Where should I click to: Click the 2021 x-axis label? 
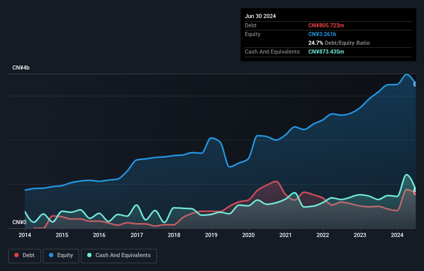click(x=286, y=235)
